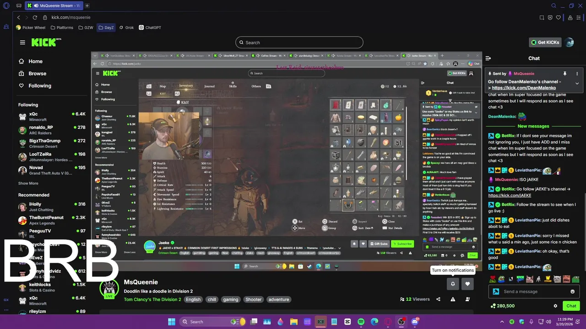This screenshot has height=329, width=586.
Task: Open Discord from the taskbar
Action: point(415,322)
